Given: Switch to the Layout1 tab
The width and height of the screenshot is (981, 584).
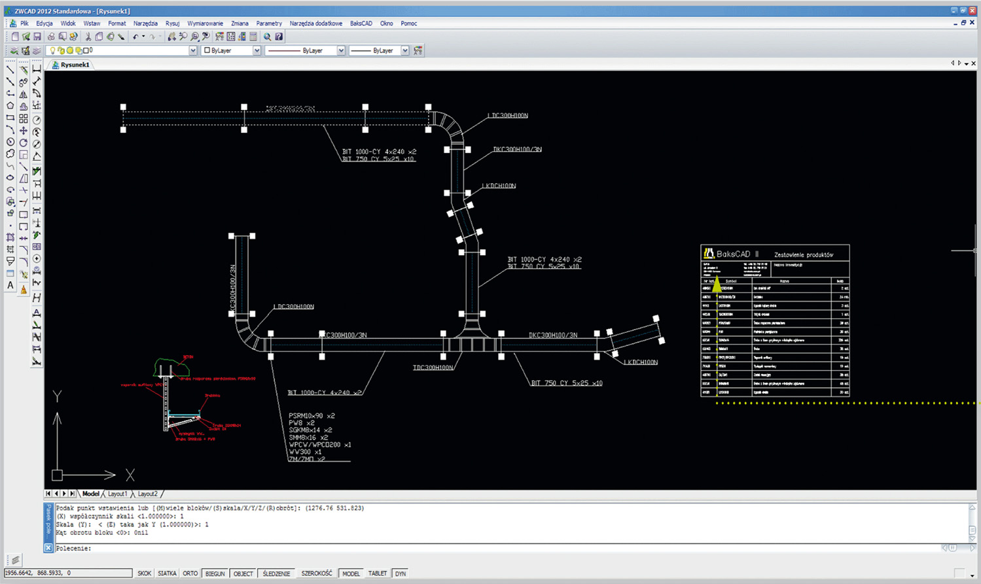Looking at the screenshot, I should 117,494.
